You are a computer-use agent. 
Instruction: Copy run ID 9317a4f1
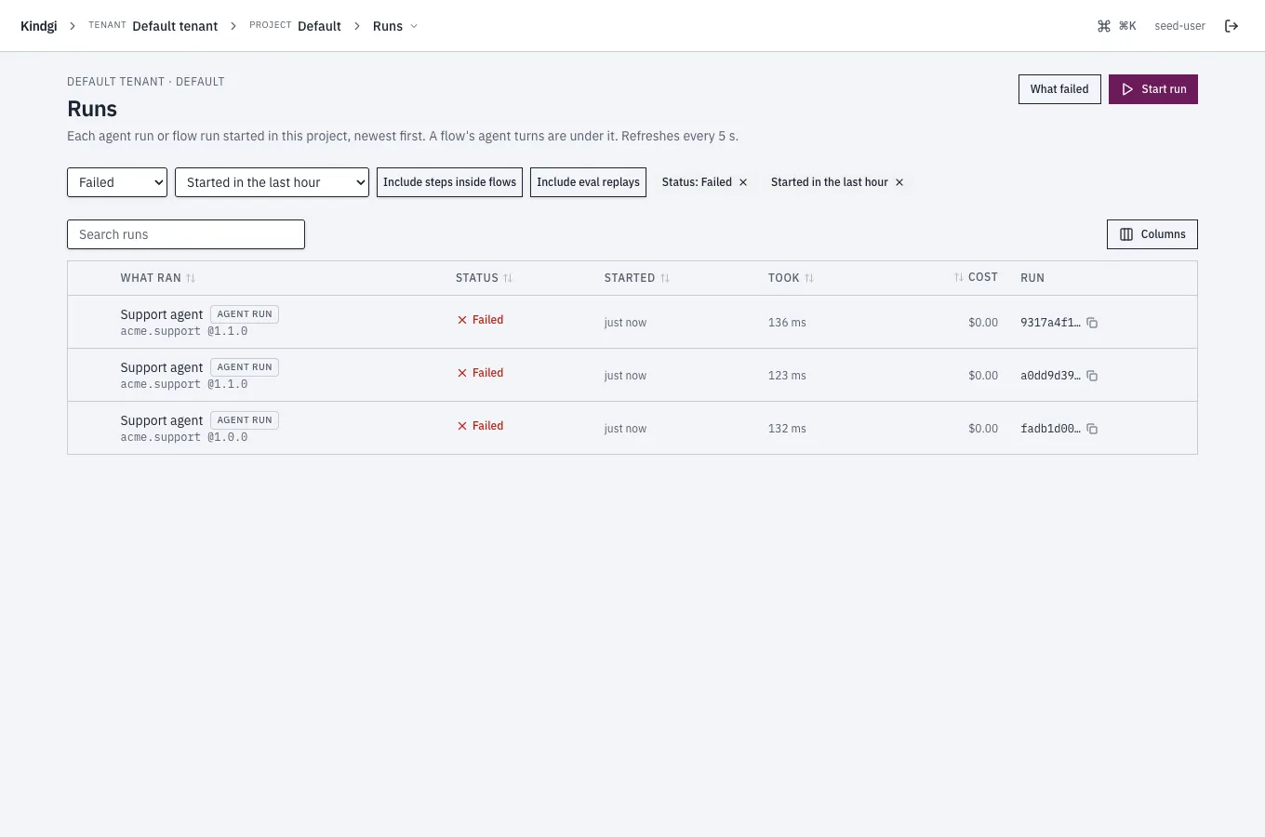click(x=1093, y=323)
